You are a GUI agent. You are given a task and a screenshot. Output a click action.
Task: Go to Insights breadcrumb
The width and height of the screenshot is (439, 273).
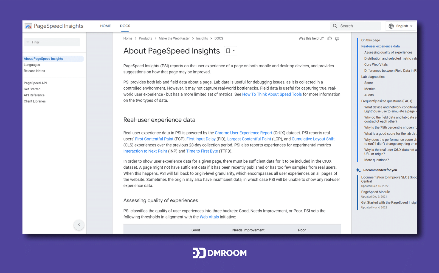click(202, 38)
